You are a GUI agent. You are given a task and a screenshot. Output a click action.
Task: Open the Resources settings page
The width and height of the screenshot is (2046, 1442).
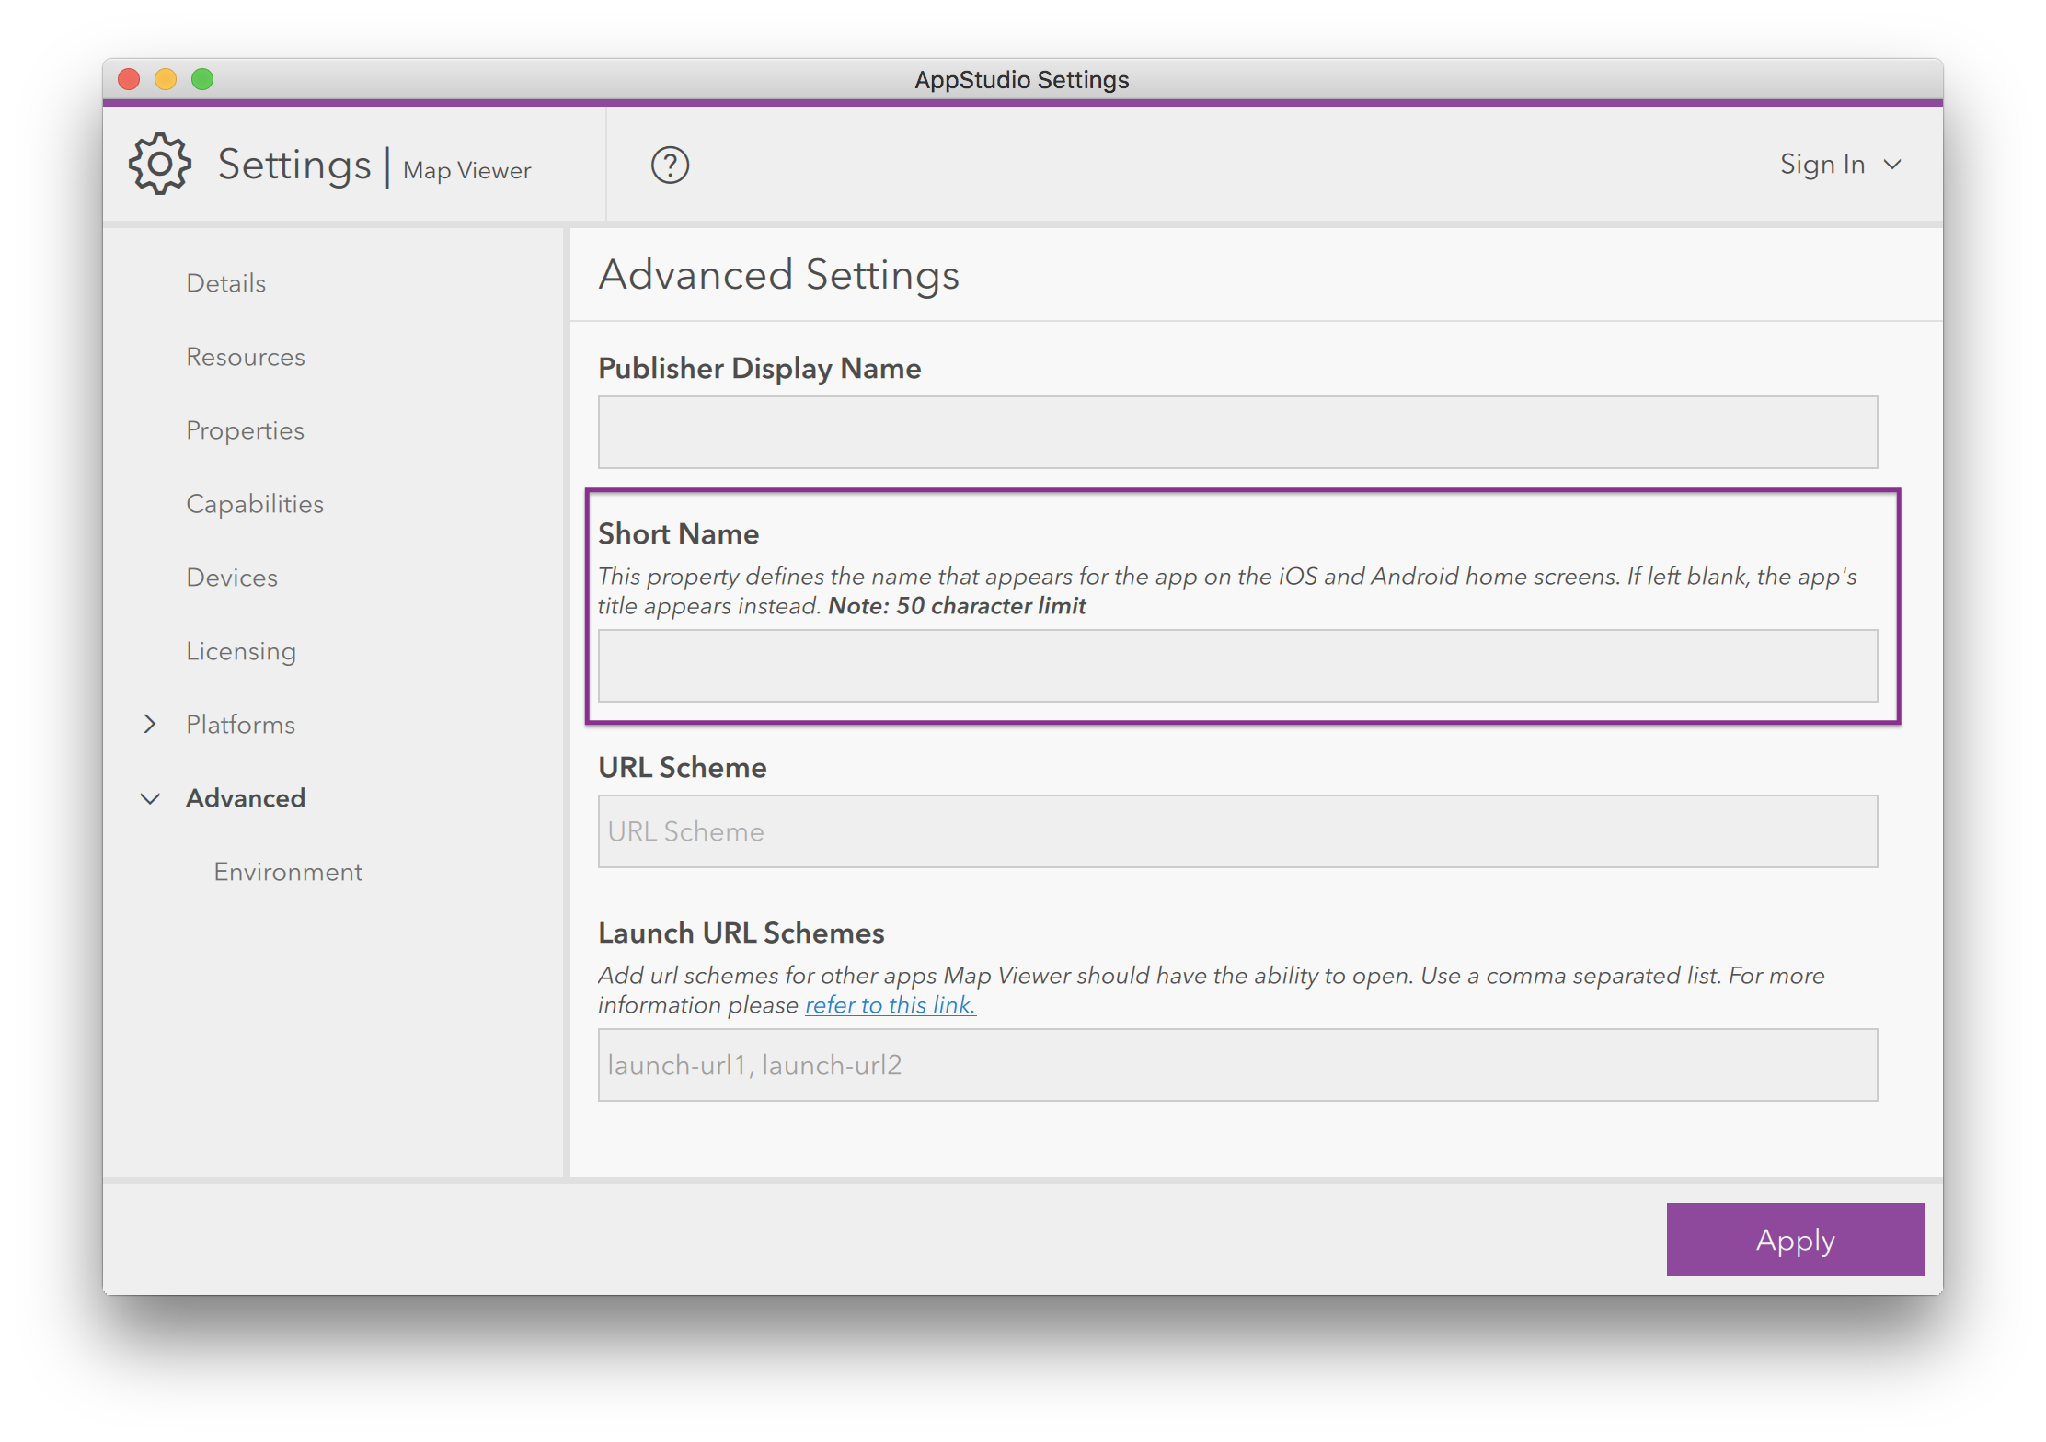coord(245,357)
